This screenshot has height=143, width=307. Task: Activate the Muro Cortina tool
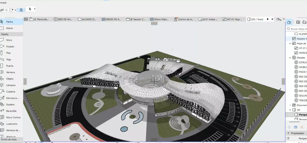11,117
